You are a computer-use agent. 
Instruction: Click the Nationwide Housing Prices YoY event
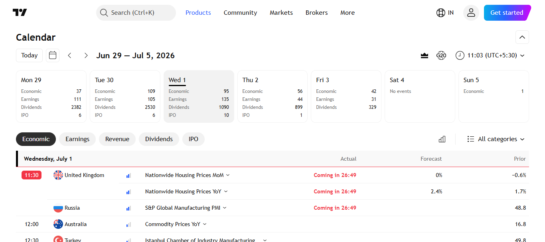point(183,191)
